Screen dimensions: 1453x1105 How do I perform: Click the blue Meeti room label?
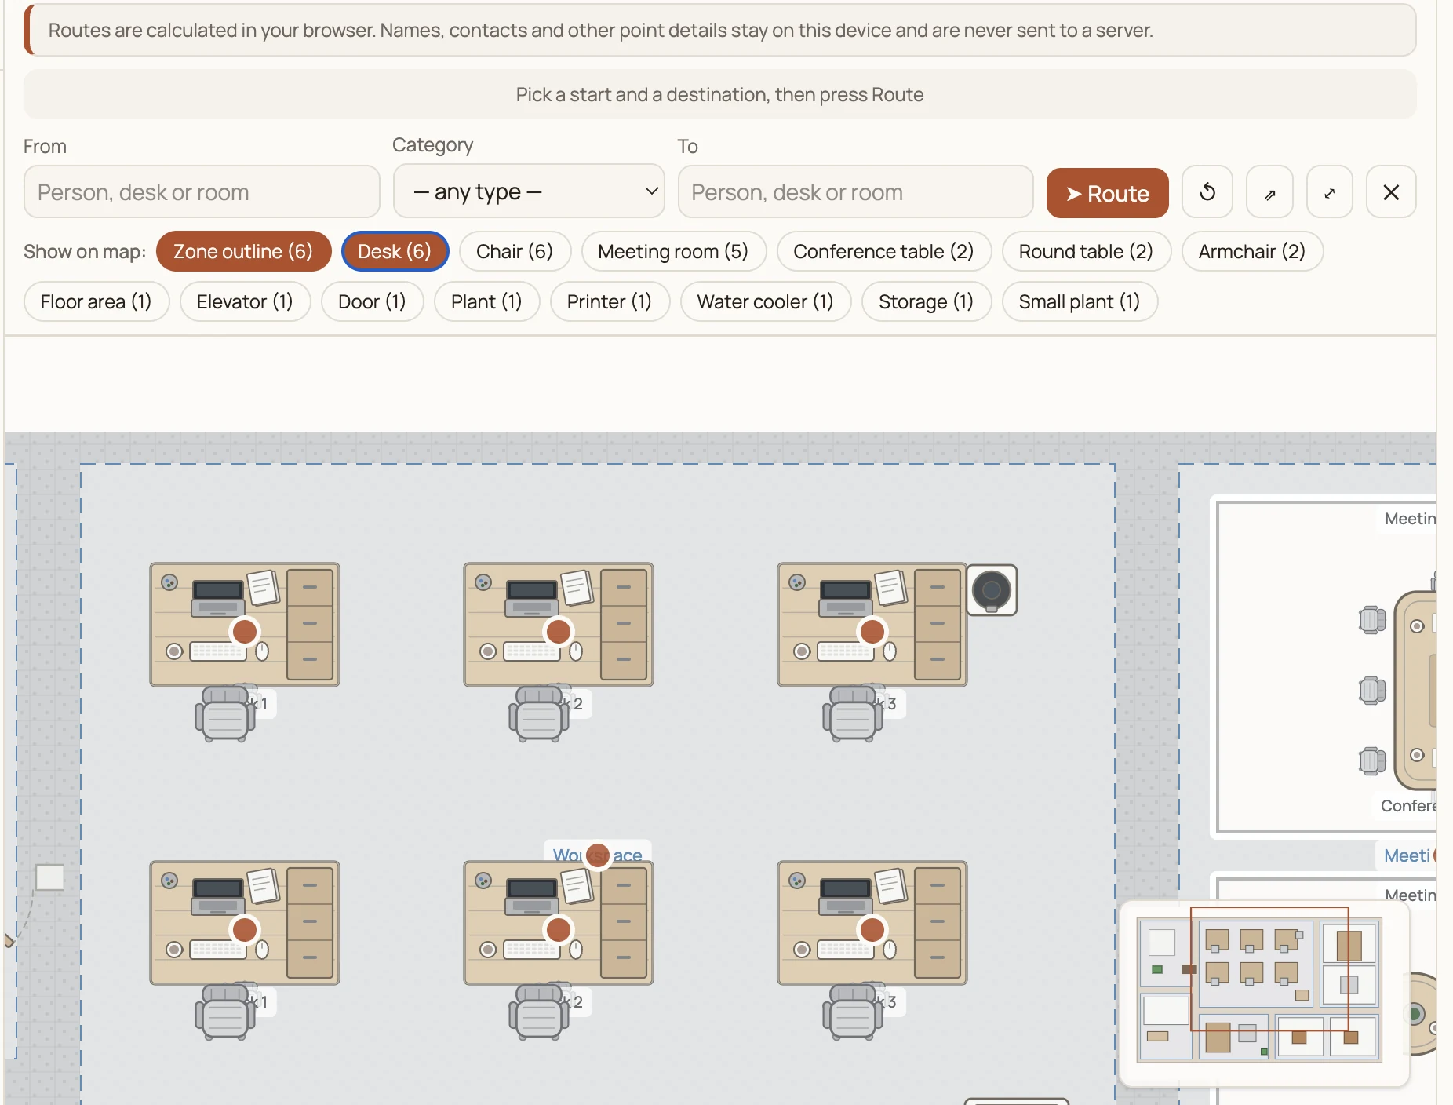coord(1407,855)
